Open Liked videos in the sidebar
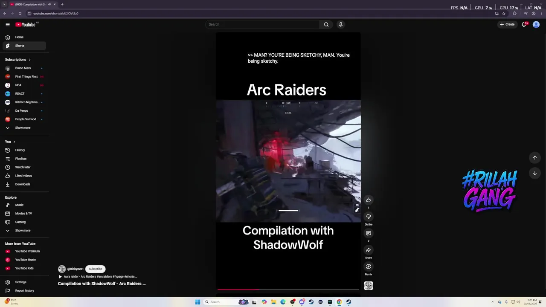 point(25,176)
